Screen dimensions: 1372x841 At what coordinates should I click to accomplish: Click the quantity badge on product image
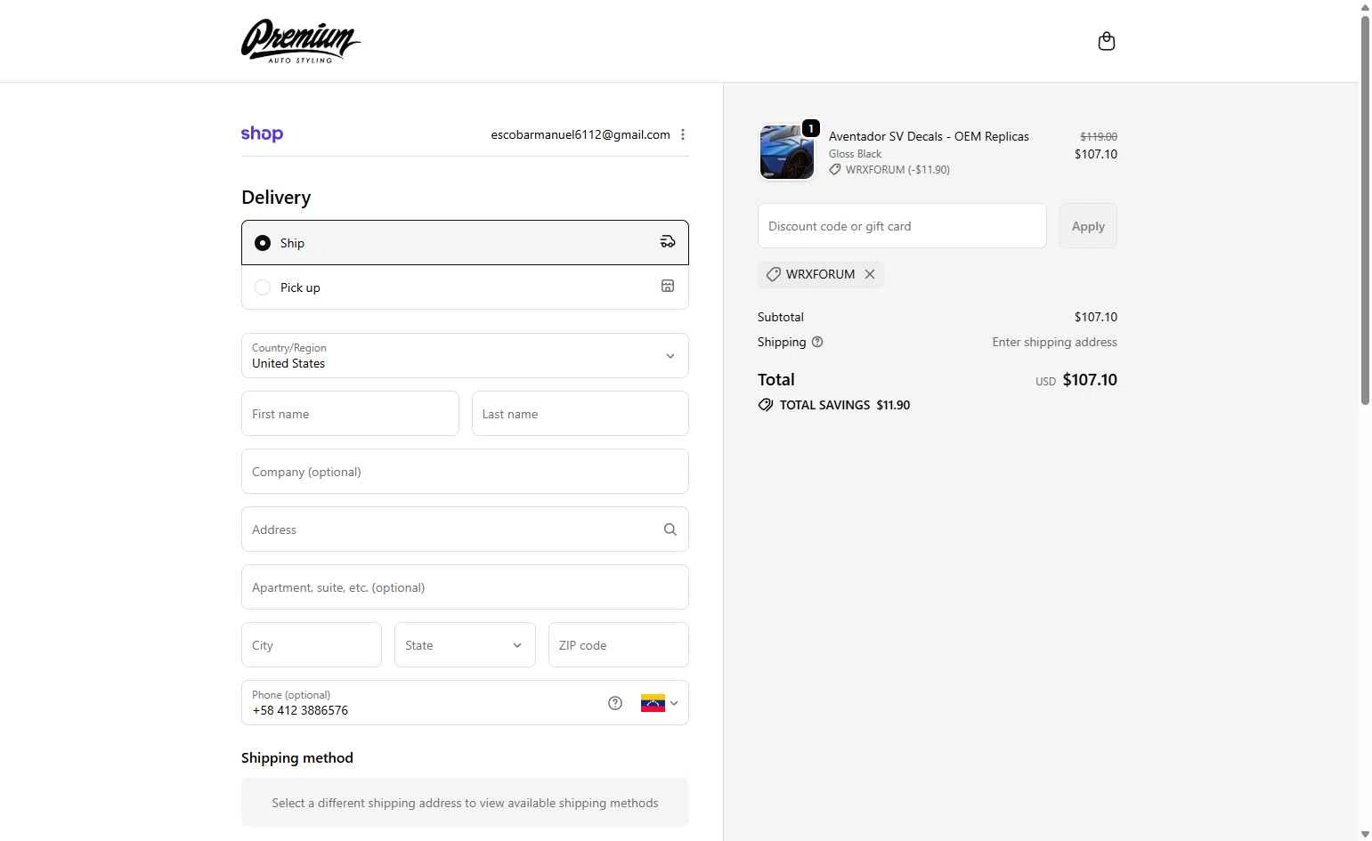click(811, 128)
